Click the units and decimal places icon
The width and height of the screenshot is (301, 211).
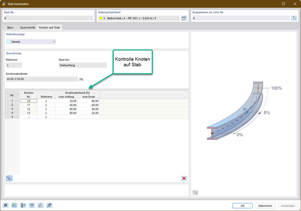click(x=14, y=205)
